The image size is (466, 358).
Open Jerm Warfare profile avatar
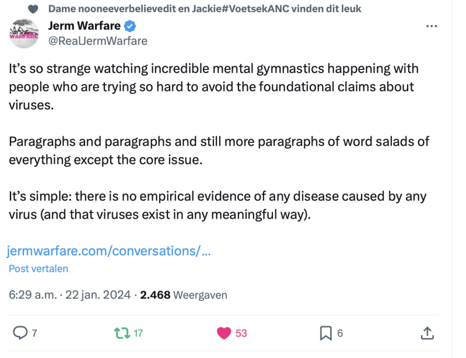[x=24, y=33]
